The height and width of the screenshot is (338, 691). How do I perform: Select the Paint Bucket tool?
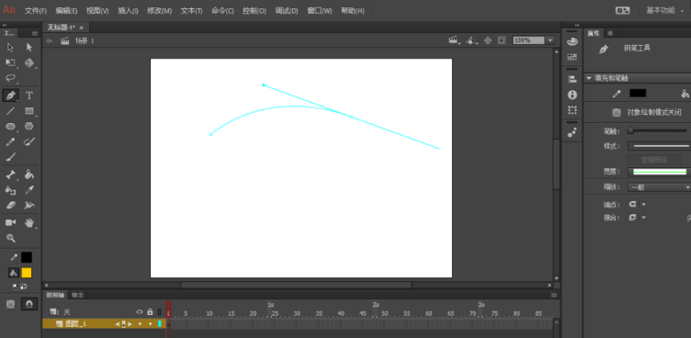29,175
